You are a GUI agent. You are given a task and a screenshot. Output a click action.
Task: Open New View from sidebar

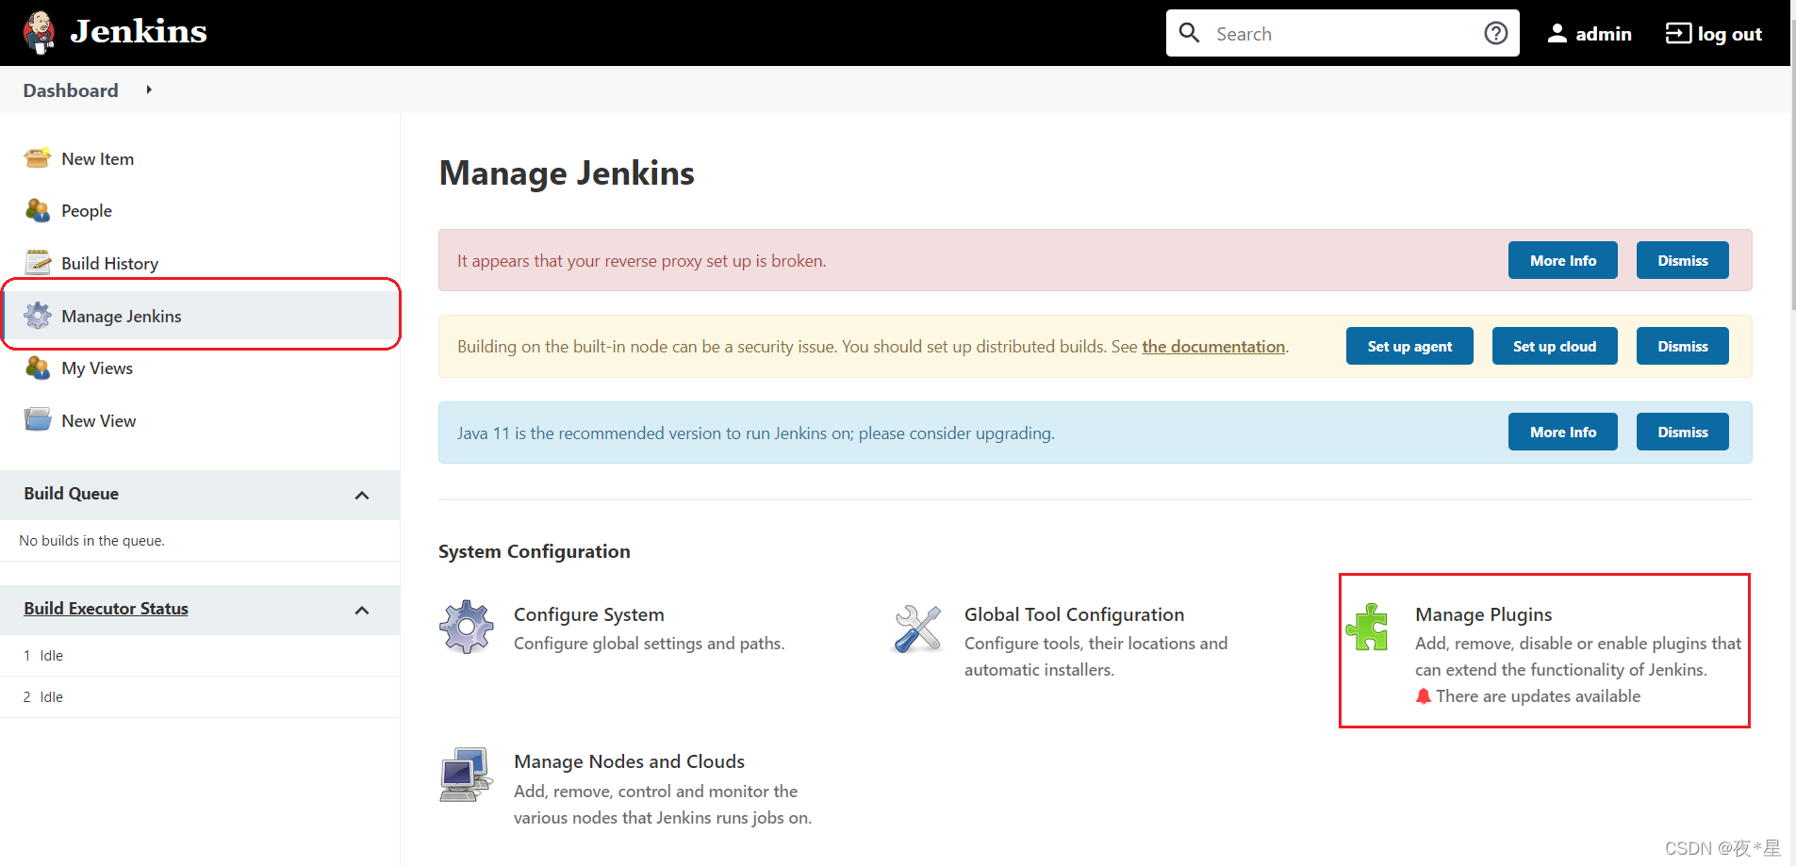[98, 421]
